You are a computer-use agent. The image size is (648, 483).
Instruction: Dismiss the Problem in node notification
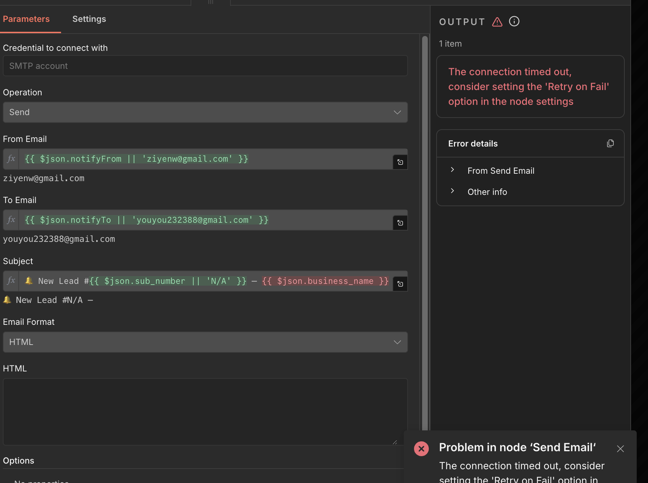pyautogui.click(x=620, y=449)
